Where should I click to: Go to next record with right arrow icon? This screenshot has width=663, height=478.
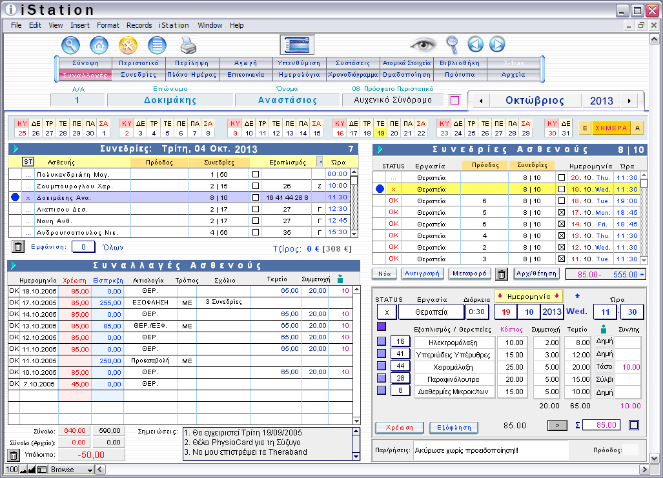click(497, 45)
